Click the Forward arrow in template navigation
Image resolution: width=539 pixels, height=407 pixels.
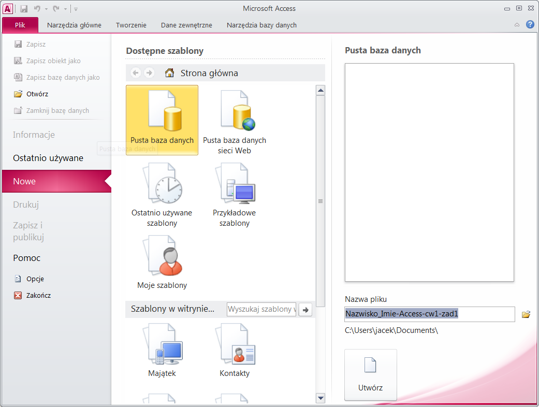(x=149, y=73)
